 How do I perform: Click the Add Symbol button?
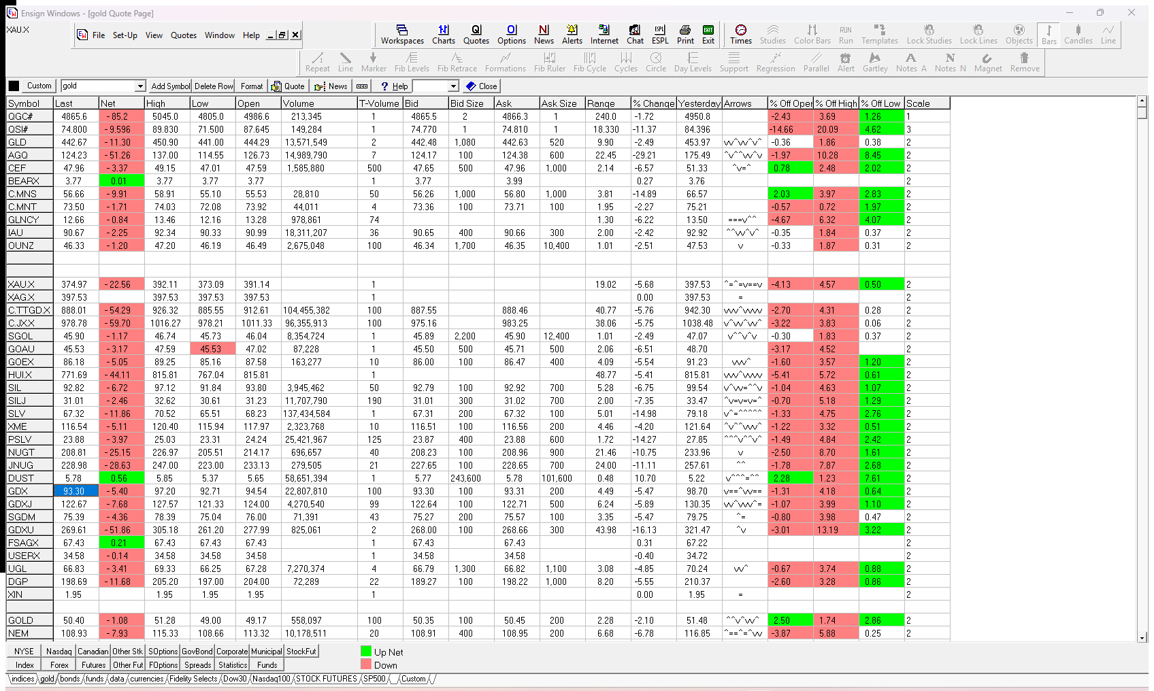pyautogui.click(x=171, y=86)
